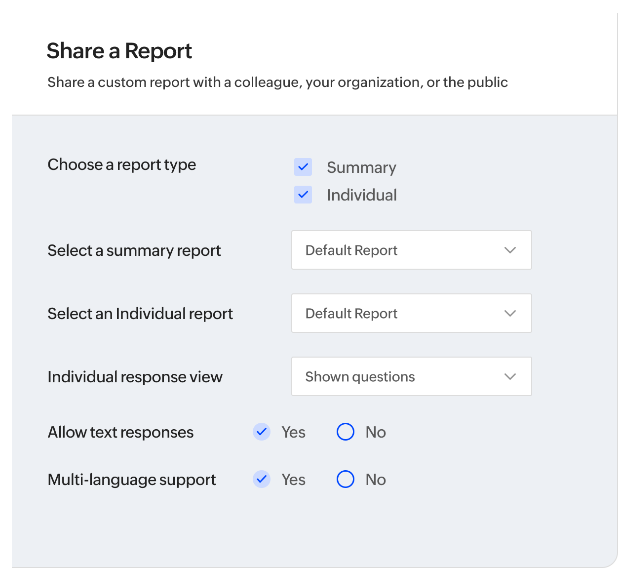Click the Allow text responses label
This screenshot has width=618, height=568.
pos(120,432)
